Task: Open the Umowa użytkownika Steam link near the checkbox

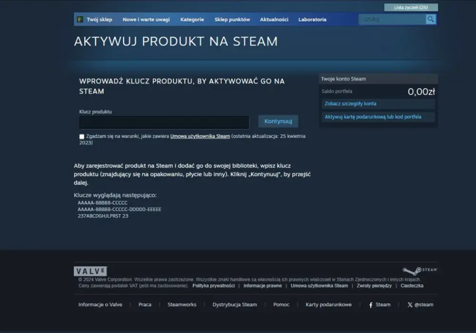Action: [200, 136]
